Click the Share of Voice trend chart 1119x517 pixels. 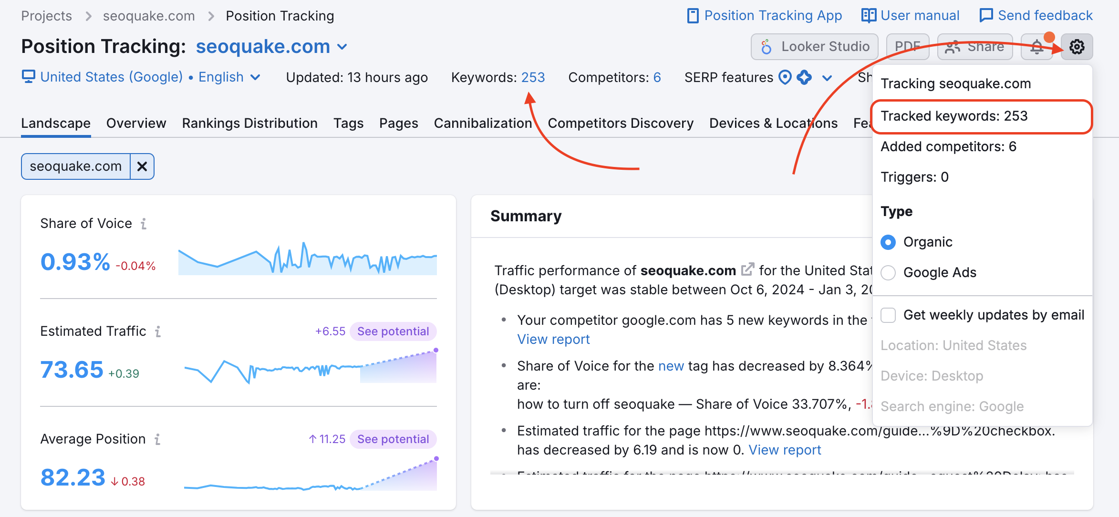(x=307, y=258)
